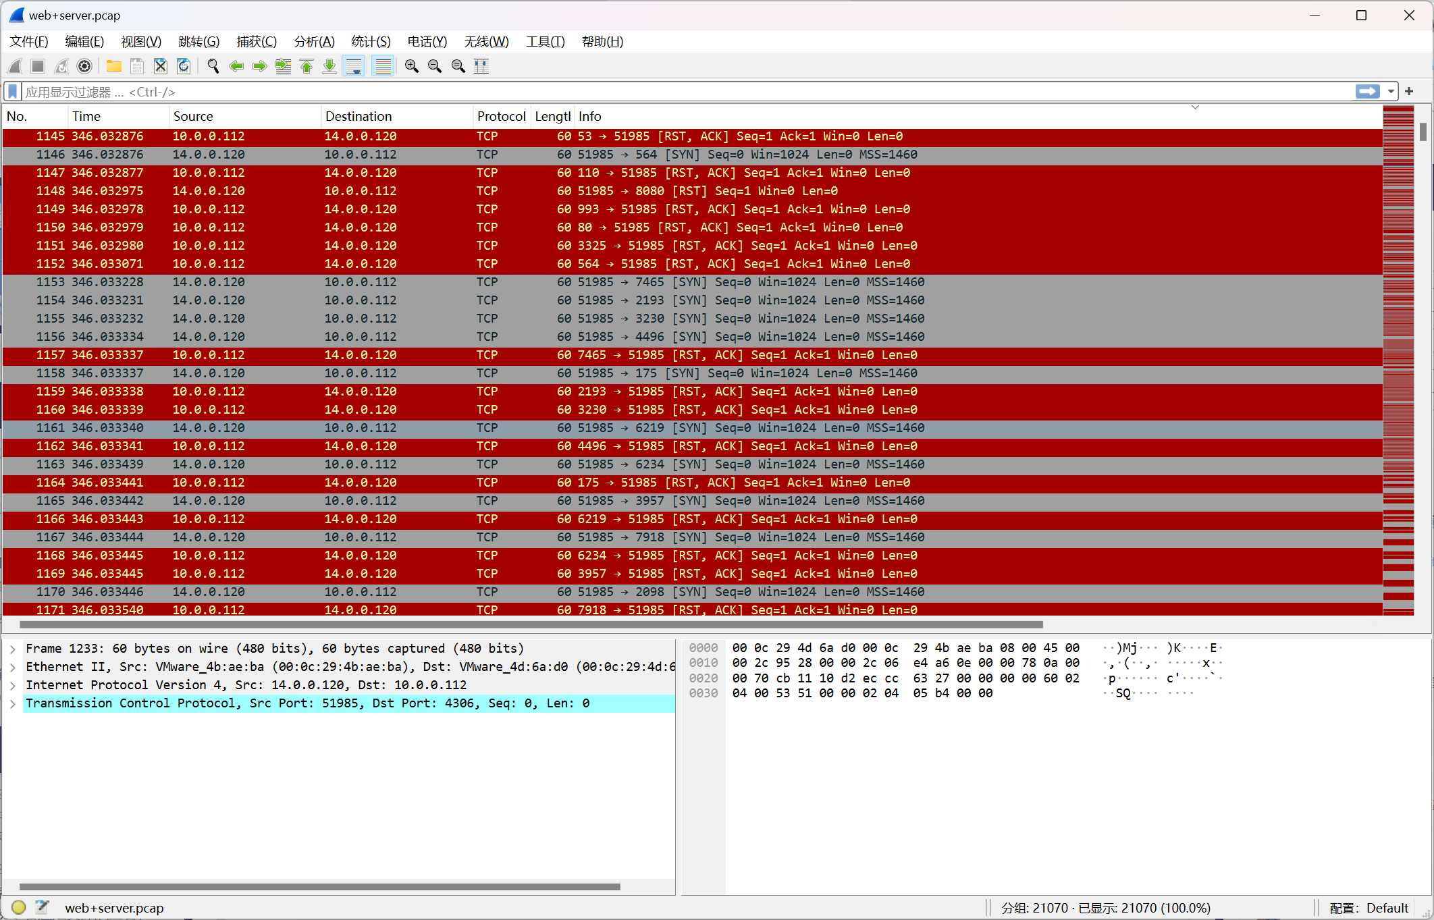Go to the first packet
This screenshot has height=920, width=1434.
(x=307, y=66)
